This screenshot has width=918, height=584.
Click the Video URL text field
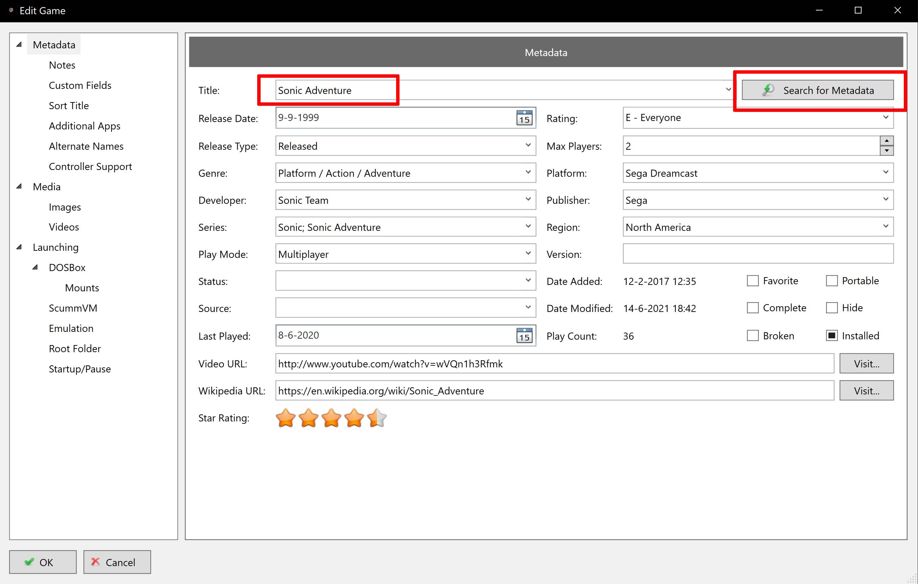(x=555, y=364)
